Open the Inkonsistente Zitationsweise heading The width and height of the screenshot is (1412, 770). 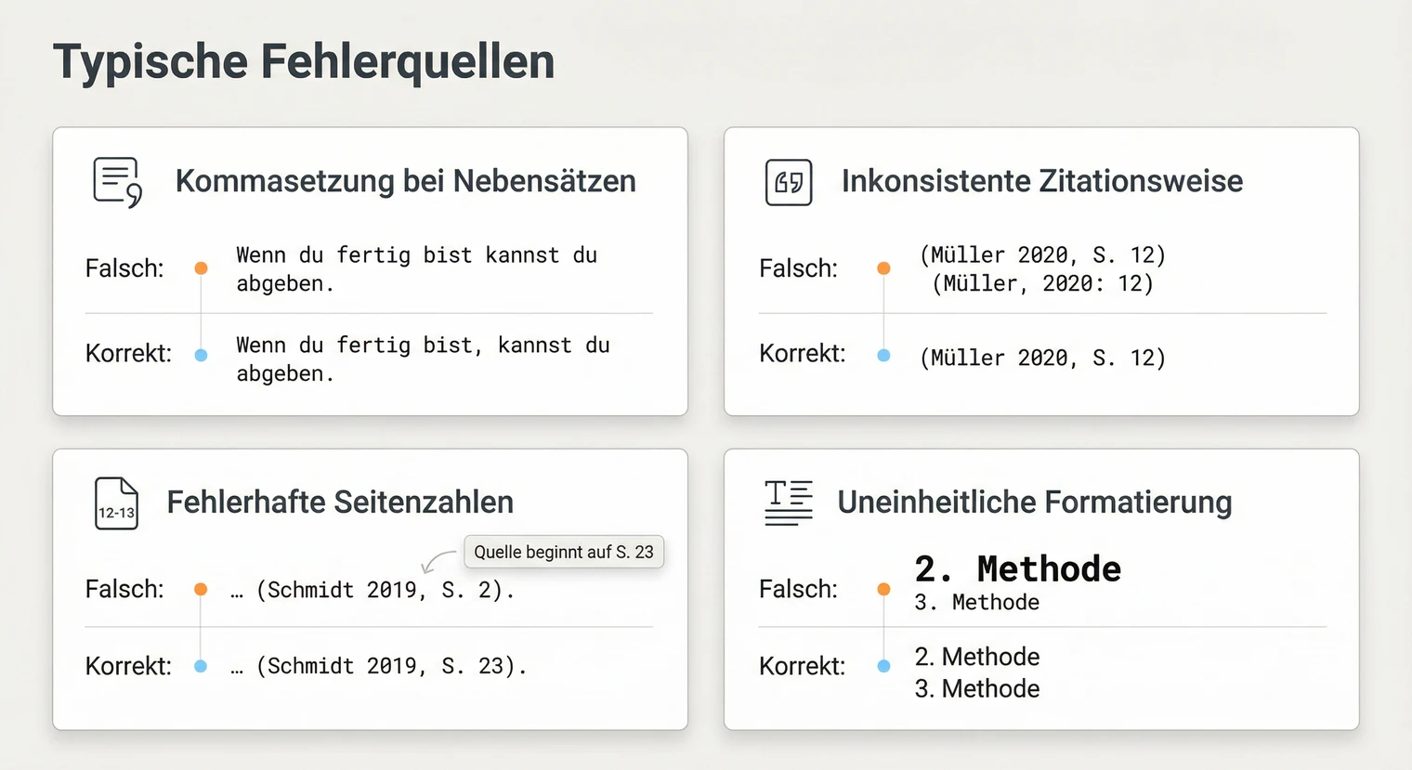pyautogui.click(x=1042, y=182)
